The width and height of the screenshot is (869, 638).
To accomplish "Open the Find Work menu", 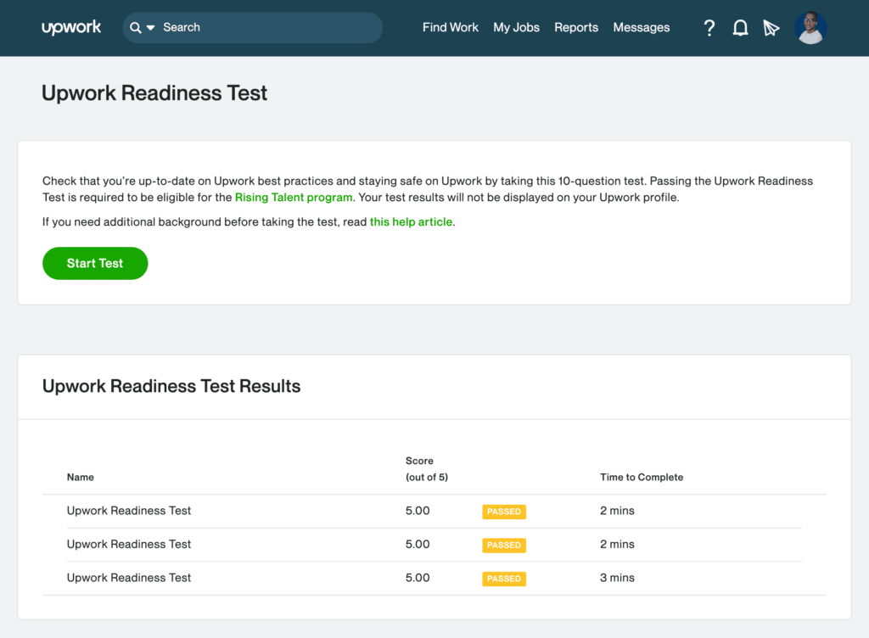I will pos(450,27).
